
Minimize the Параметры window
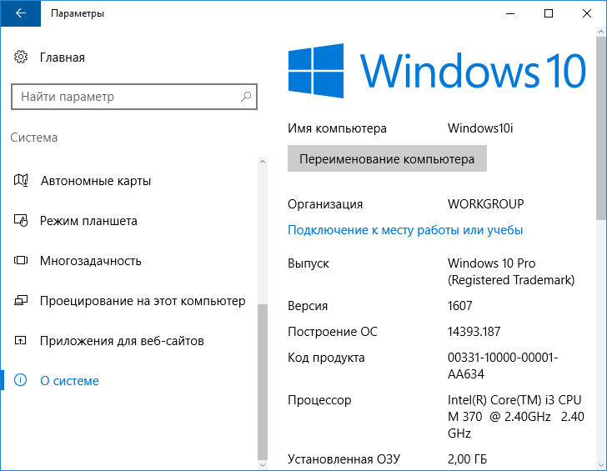[509, 13]
